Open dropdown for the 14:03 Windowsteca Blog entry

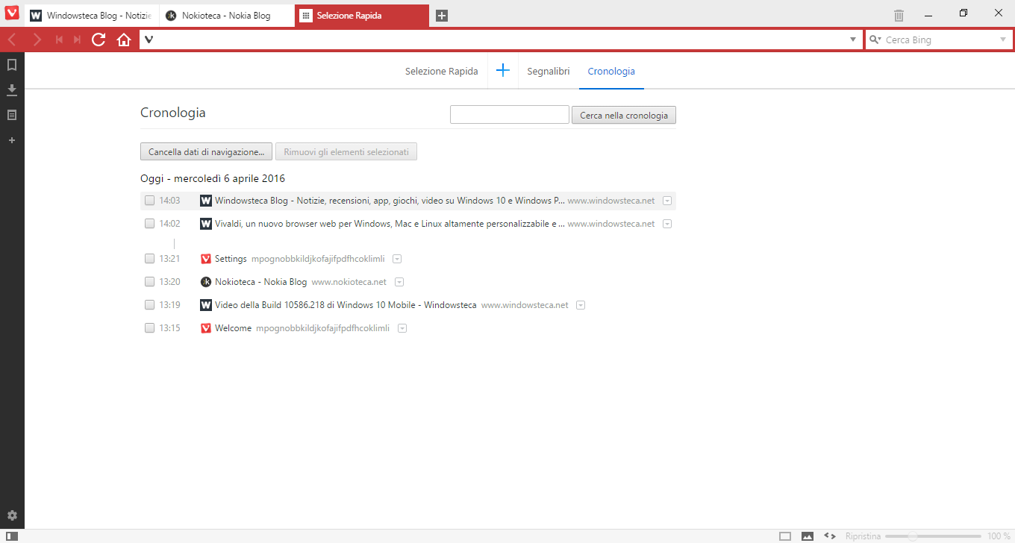[667, 201]
